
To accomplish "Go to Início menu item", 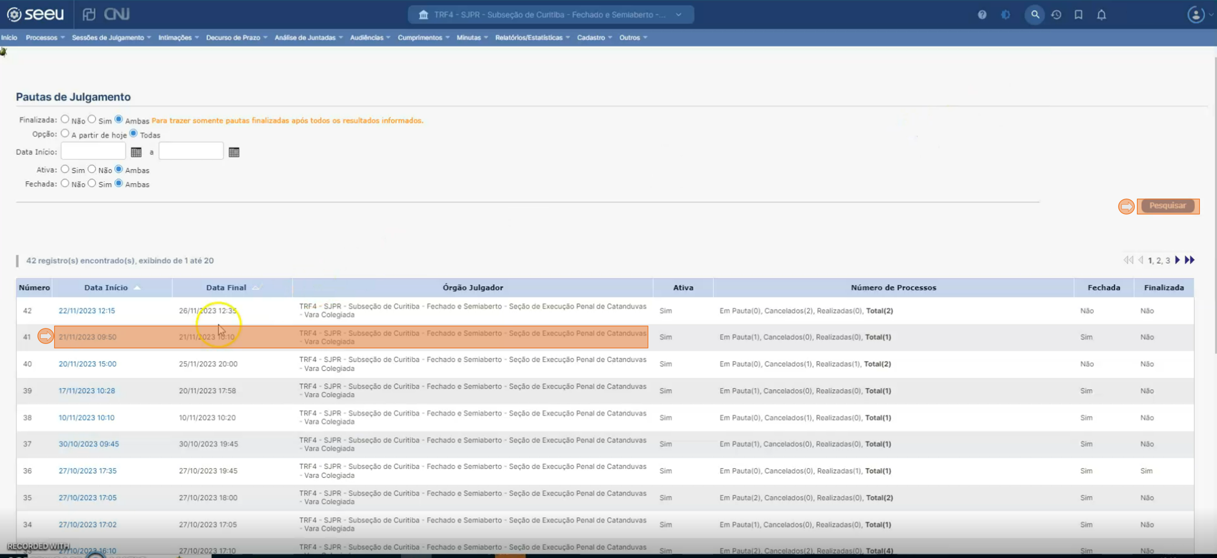I will (9, 38).
